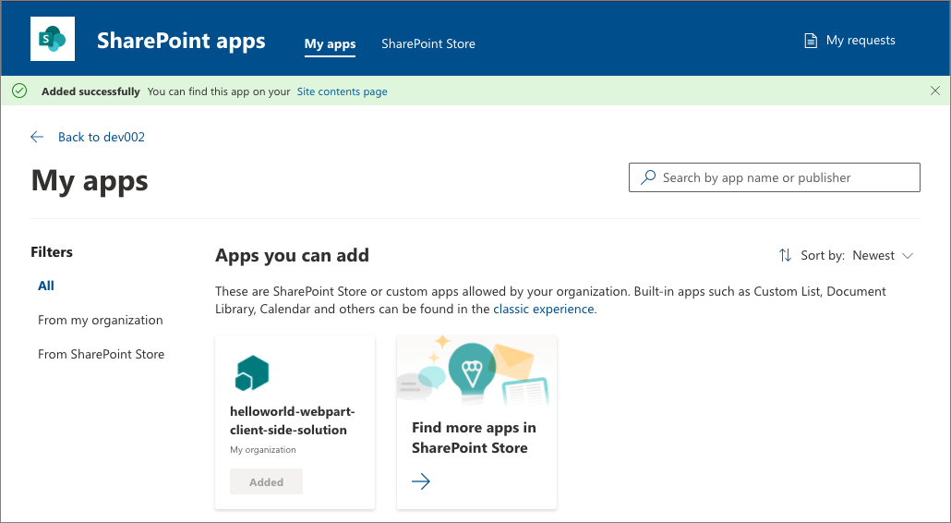Expand the Sort by Newest dropdown
The width and height of the screenshot is (951, 523).
pos(846,255)
